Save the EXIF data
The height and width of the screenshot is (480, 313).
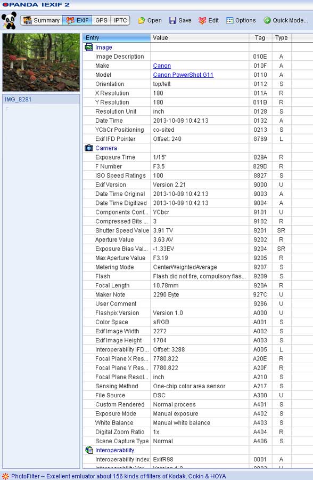click(x=180, y=20)
